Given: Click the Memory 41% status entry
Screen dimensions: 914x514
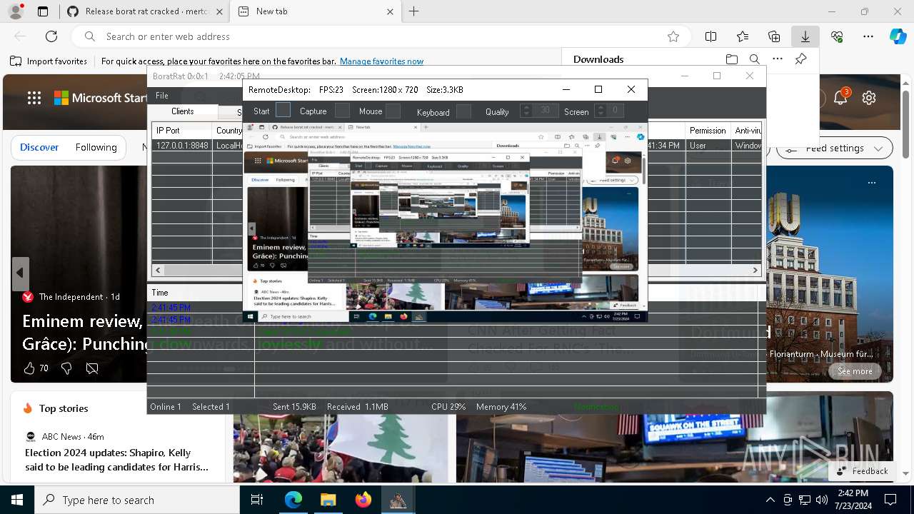Looking at the screenshot, I should (x=501, y=407).
